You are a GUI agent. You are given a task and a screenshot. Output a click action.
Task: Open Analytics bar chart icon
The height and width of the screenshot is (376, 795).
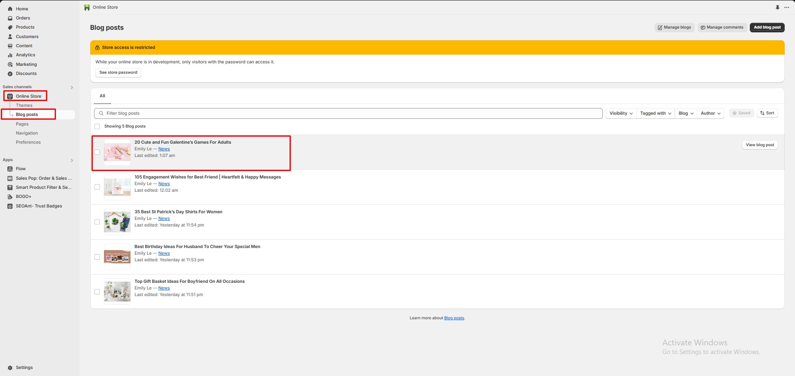pos(10,55)
